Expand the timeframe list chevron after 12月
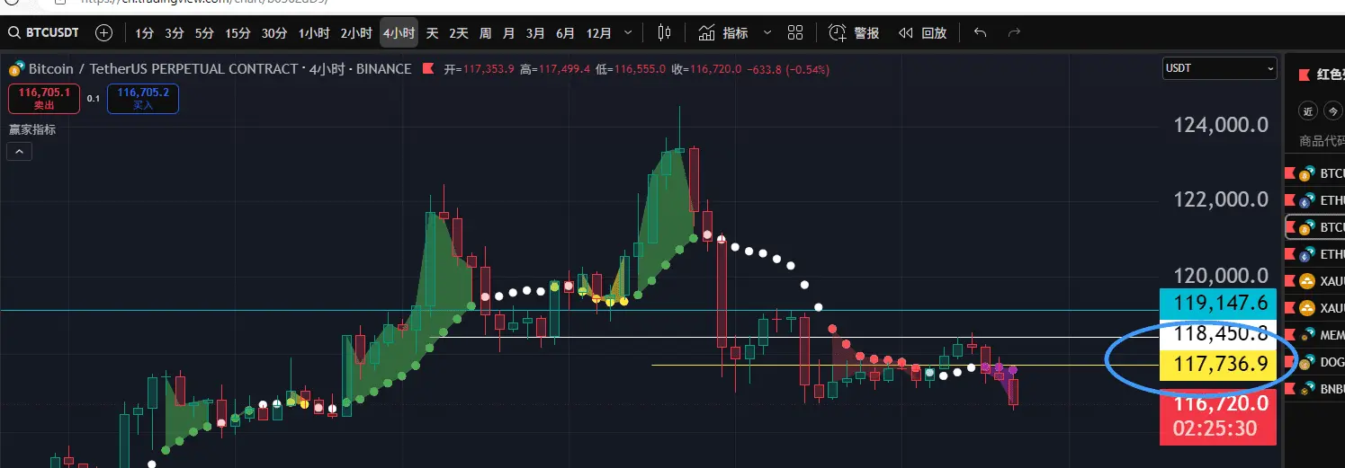 (x=628, y=33)
